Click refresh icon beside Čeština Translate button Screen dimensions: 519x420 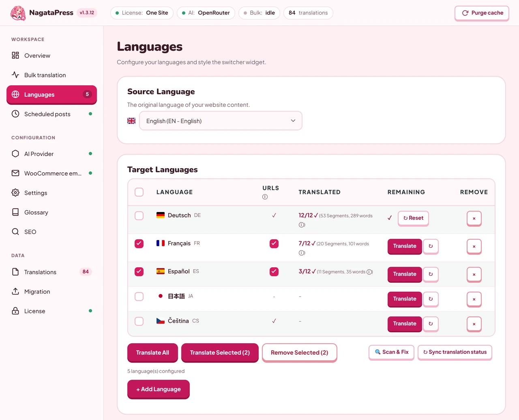(431, 324)
